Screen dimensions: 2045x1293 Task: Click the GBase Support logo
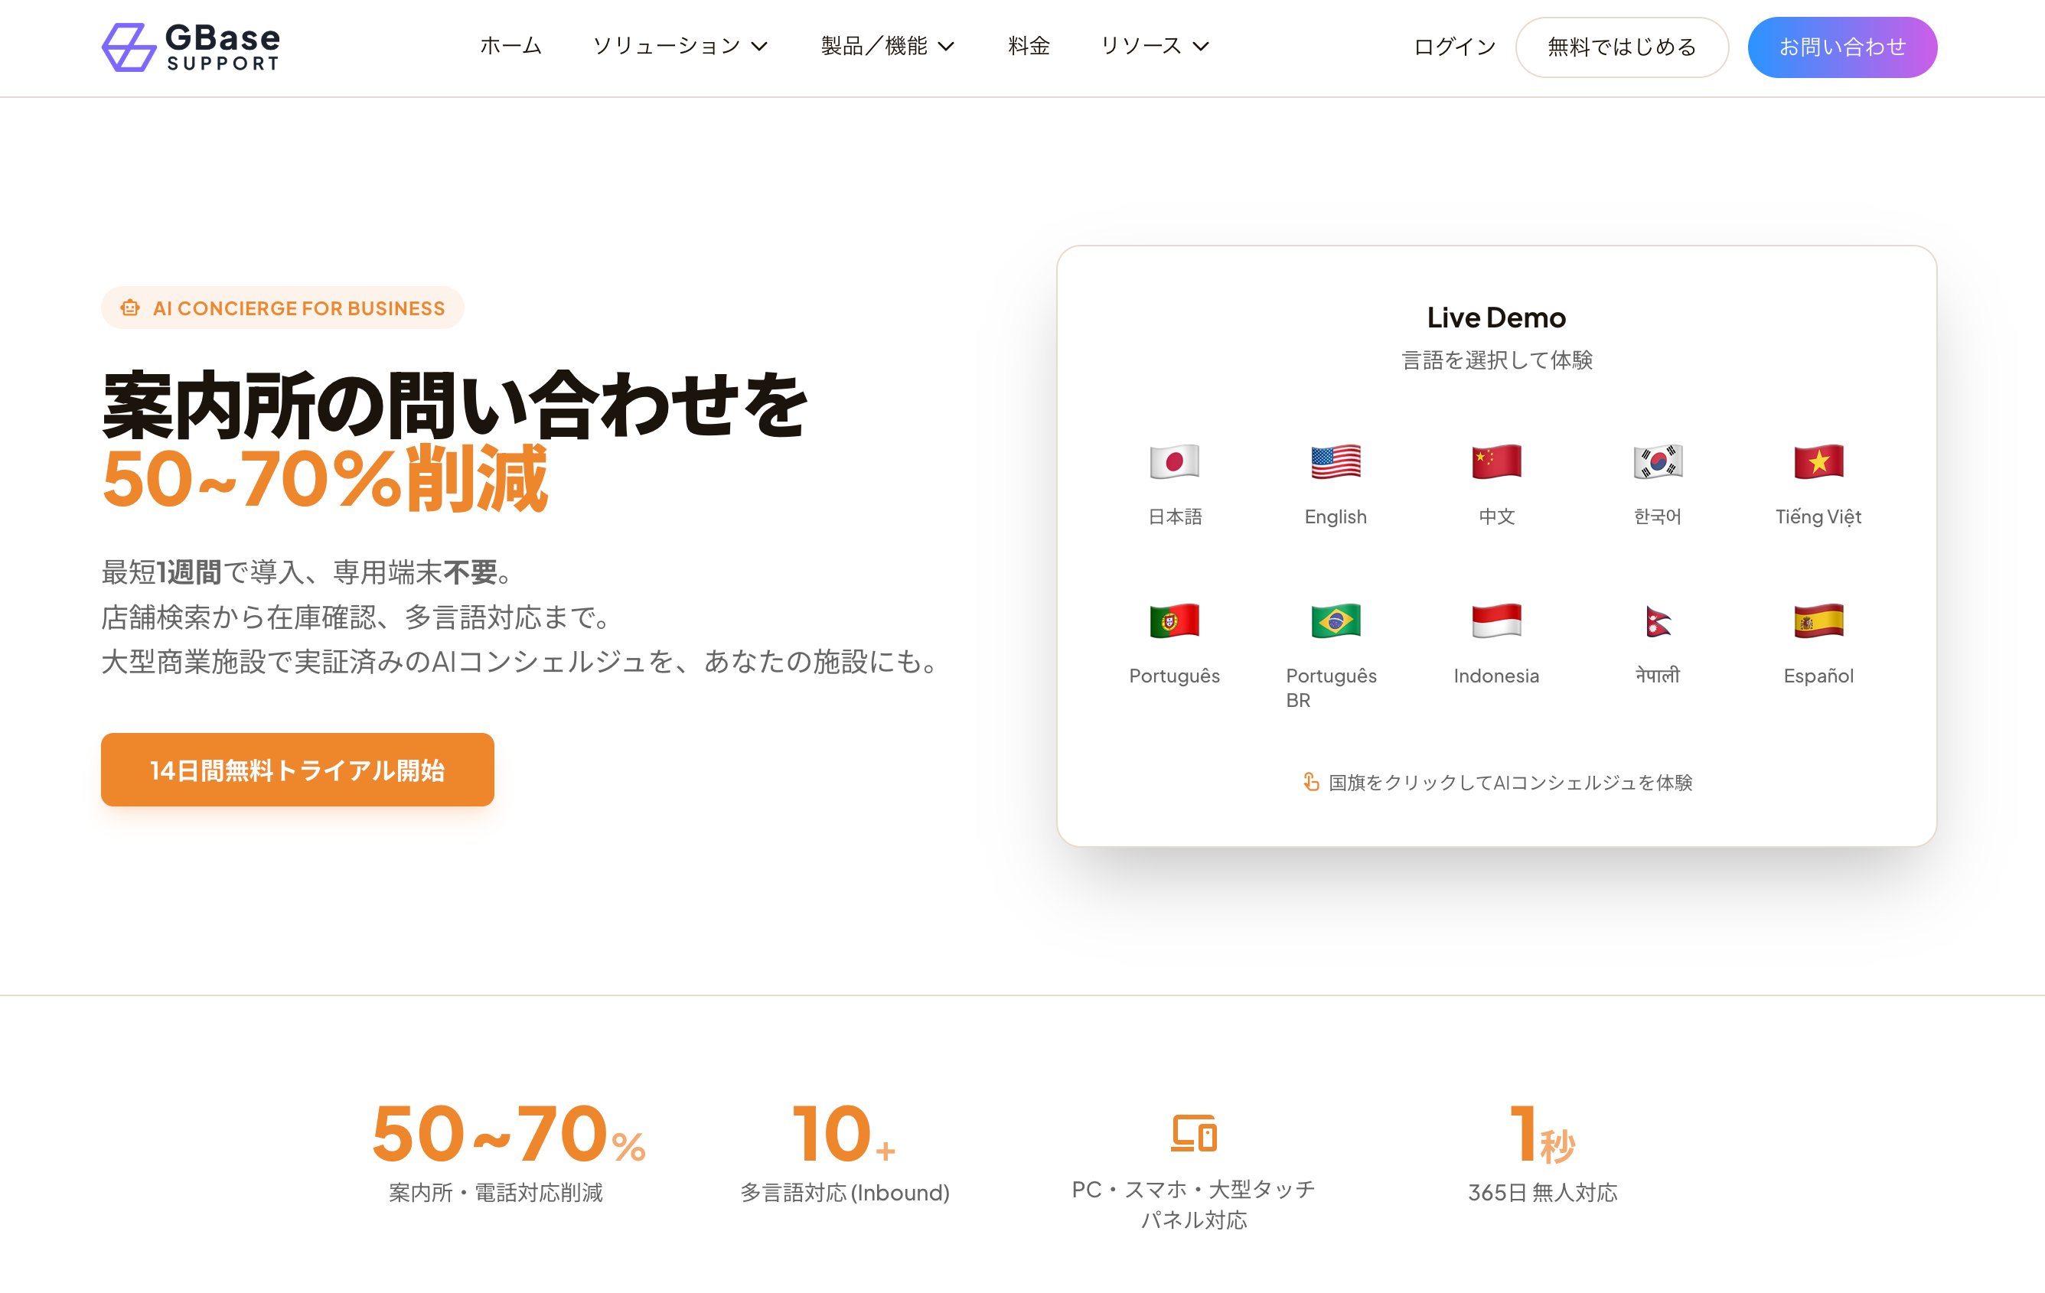pyautogui.click(x=191, y=47)
